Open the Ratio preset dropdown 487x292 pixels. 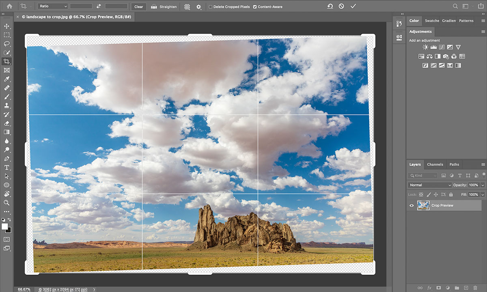(53, 6)
